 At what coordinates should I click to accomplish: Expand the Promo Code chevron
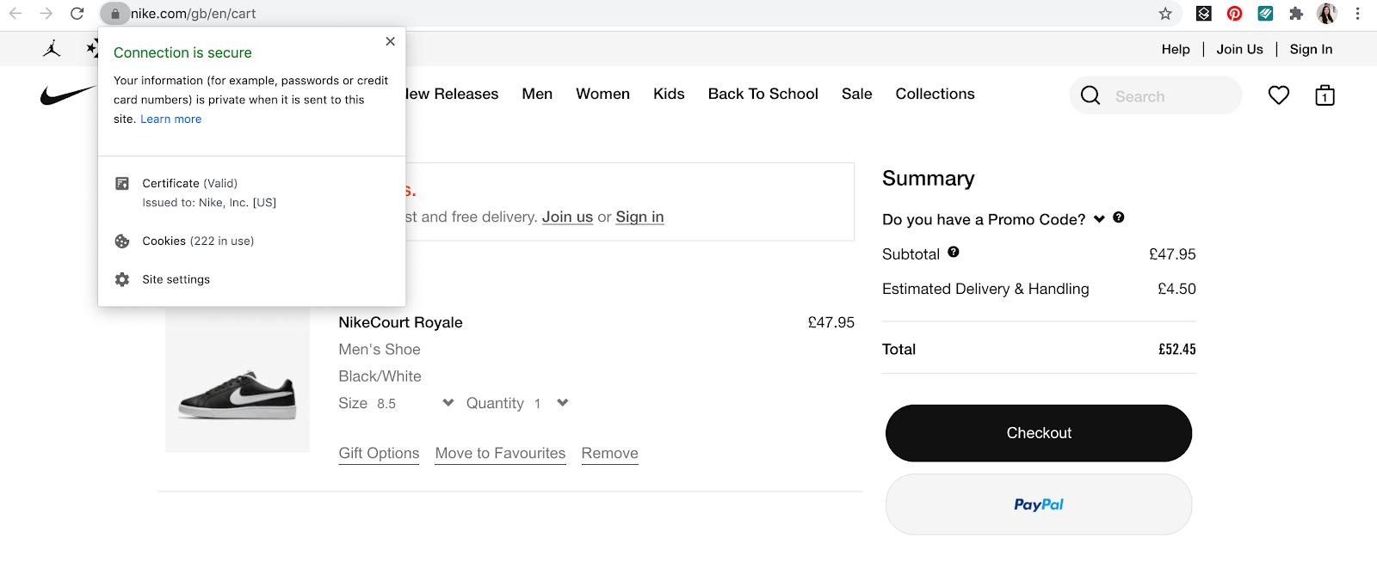tap(1099, 219)
